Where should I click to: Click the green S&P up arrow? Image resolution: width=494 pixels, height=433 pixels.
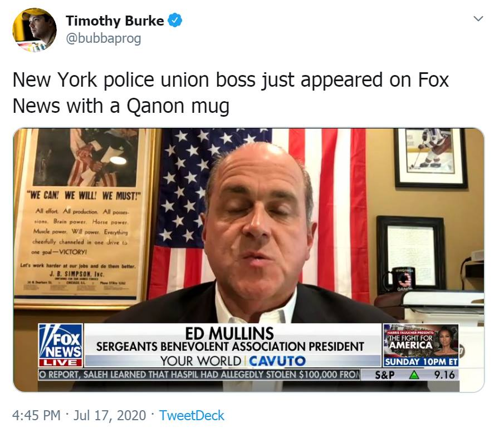(414, 375)
